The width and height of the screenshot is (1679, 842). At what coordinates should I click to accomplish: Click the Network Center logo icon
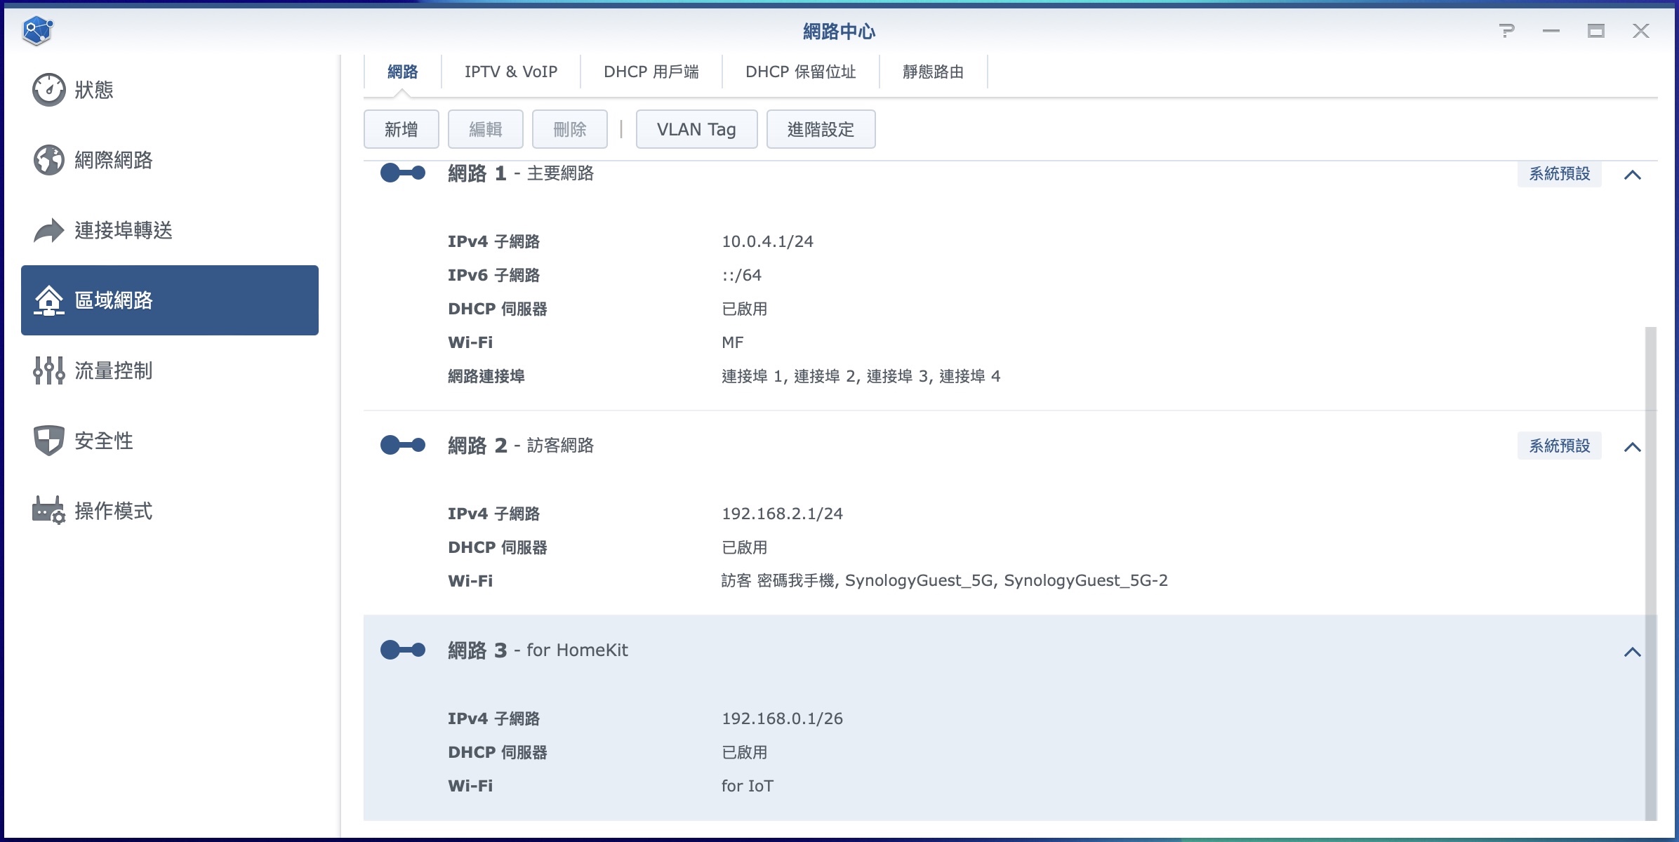click(x=37, y=31)
